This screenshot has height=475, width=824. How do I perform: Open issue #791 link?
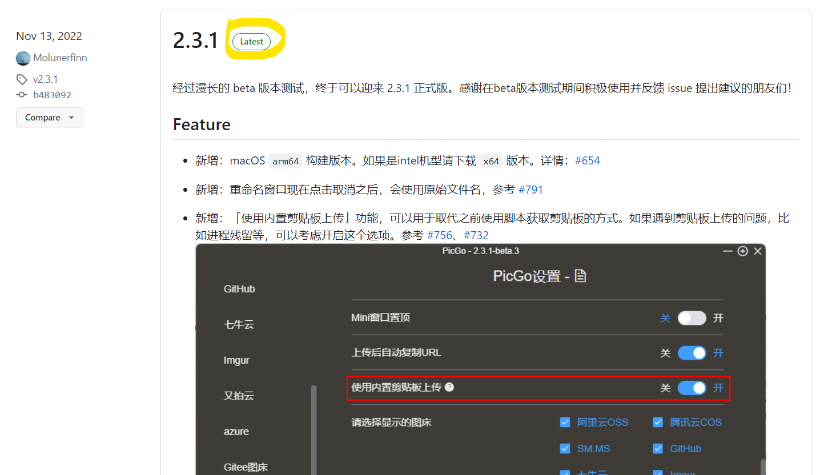click(530, 190)
